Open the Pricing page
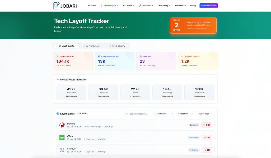This screenshot has width=271, height=158. [x=193, y=5]
